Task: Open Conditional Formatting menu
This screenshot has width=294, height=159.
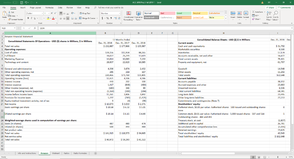Action: point(129,16)
